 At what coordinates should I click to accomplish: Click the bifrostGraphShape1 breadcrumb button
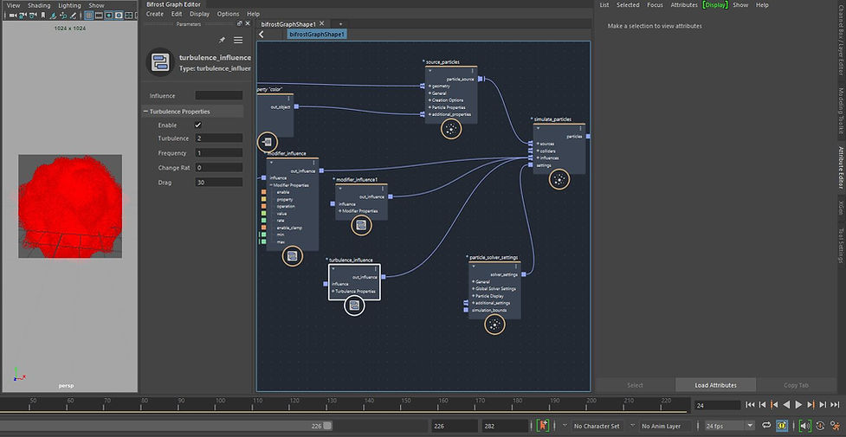click(317, 34)
